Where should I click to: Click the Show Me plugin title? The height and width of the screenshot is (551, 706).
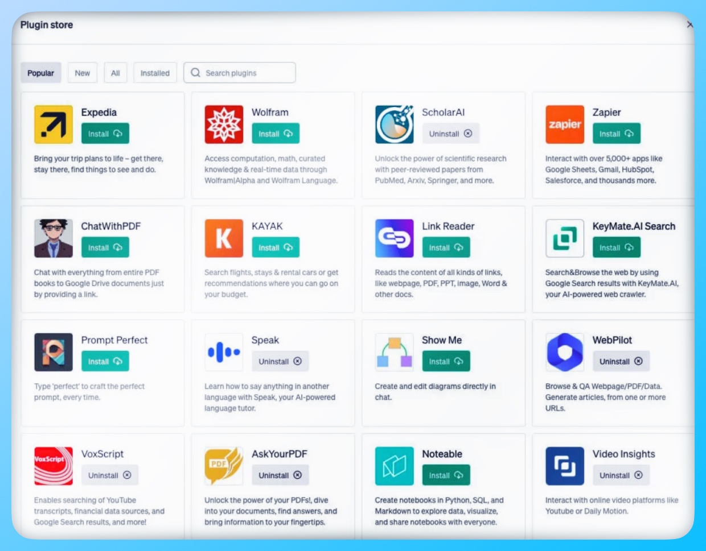pyautogui.click(x=442, y=340)
